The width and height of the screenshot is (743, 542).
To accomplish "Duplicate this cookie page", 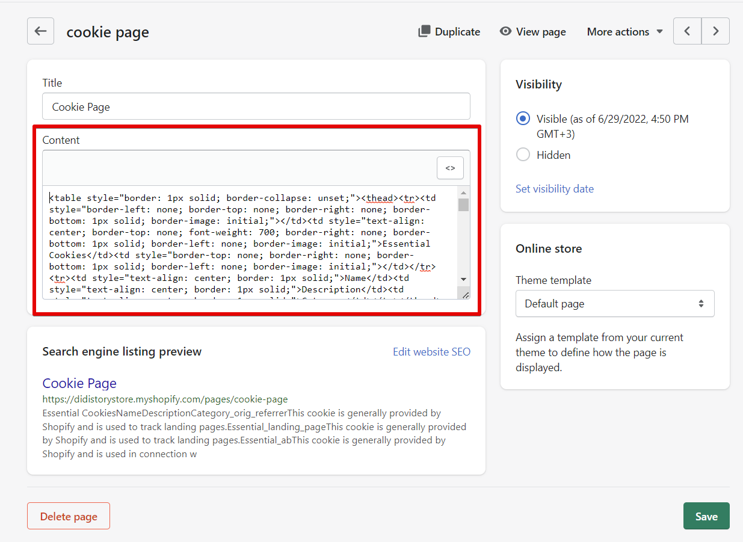I will [449, 32].
